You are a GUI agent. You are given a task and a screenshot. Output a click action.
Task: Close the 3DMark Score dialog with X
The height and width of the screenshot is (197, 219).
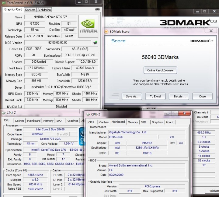[211, 30]
